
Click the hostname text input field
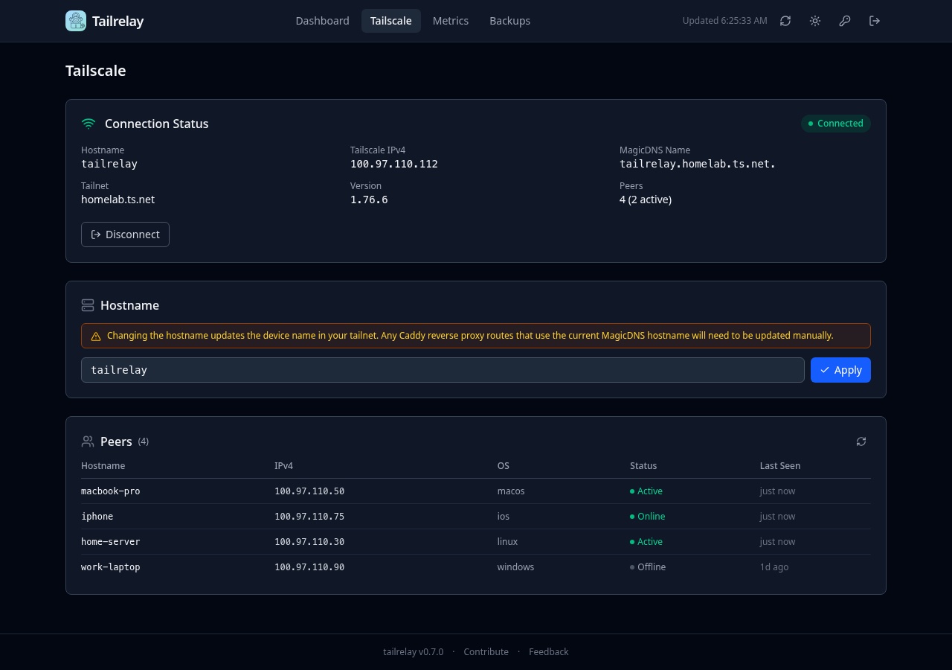point(443,370)
